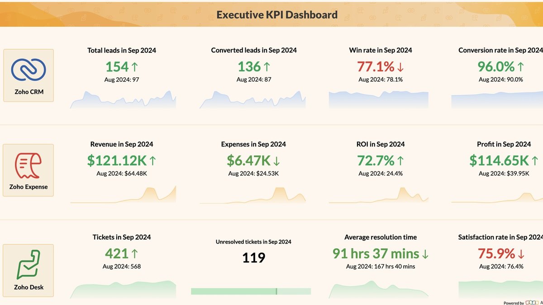Click the Zoho Expense receipt icon

[x=29, y=165]
